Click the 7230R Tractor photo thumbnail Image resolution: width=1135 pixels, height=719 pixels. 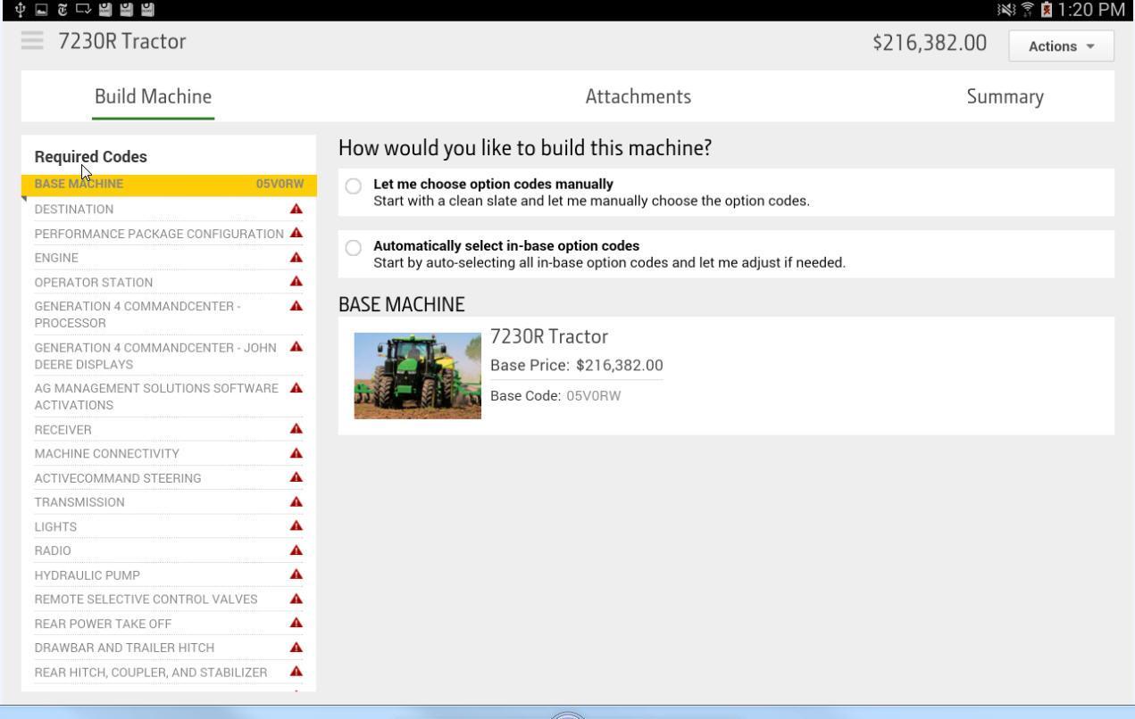click(417, 375)
